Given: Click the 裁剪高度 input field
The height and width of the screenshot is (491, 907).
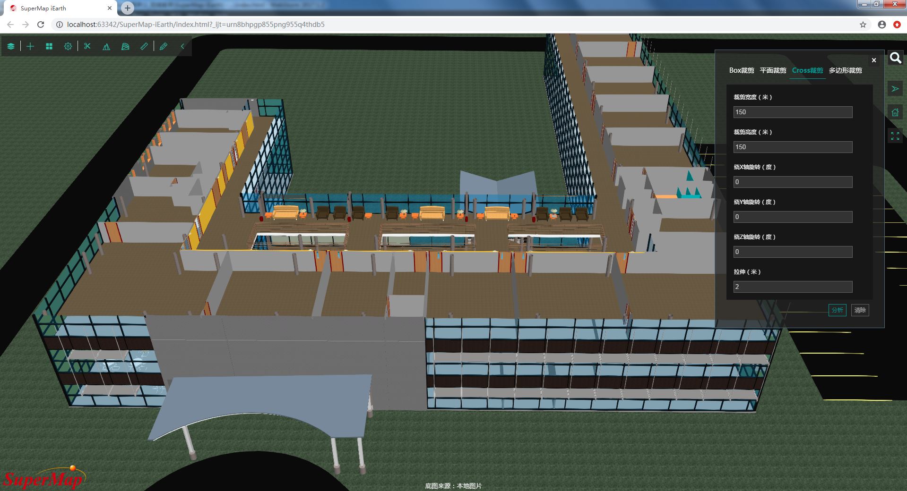Looking at the screenshot, I should [x=793, y=147].
